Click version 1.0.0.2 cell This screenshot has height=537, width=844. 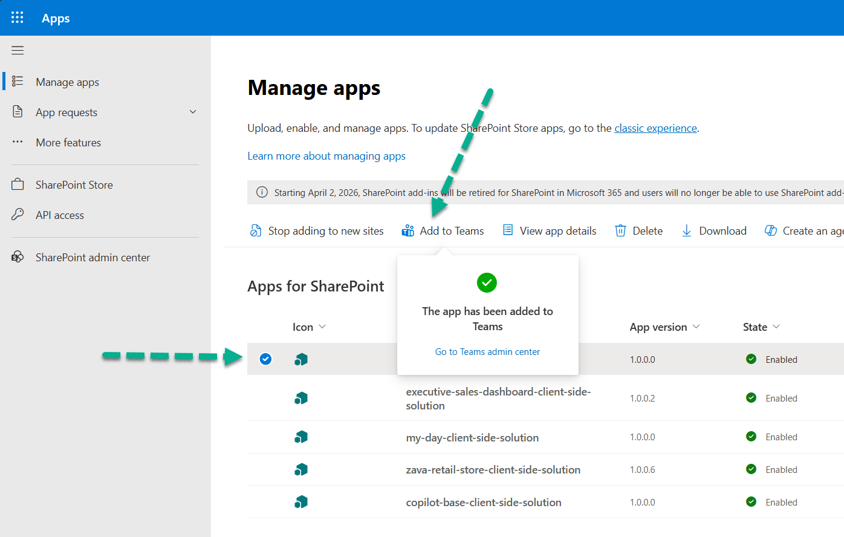[642, 398]
